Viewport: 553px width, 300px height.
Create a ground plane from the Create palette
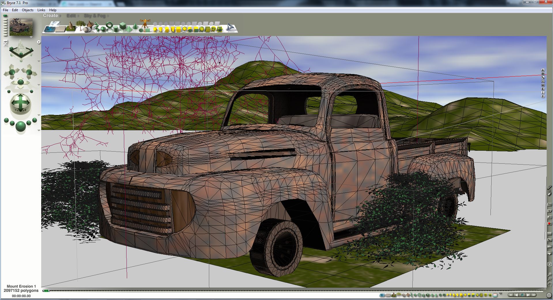60,29
